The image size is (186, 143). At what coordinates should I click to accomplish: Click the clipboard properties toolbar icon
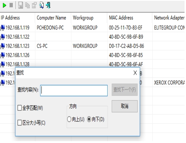click(34, 5)
